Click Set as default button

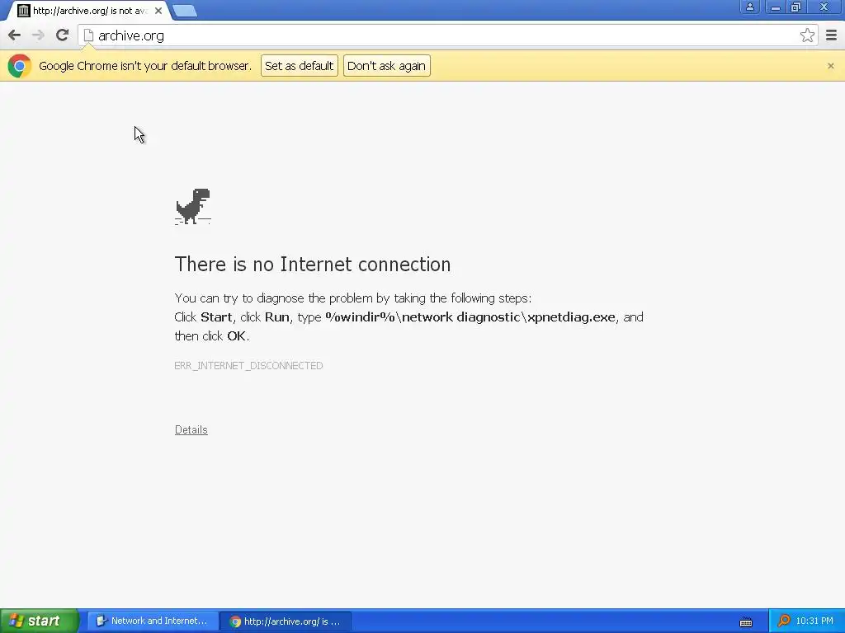pos(299,66)
